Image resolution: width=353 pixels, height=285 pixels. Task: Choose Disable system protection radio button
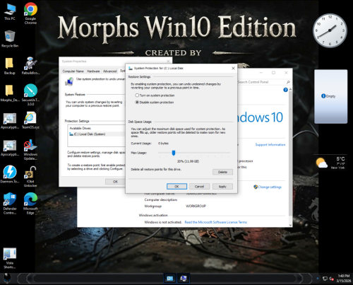pyautogui.click(x=137, y=102)
